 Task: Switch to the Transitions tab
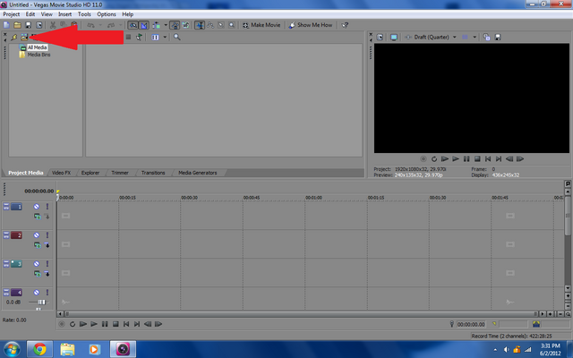pyautogui.click(x=153, y=173)
